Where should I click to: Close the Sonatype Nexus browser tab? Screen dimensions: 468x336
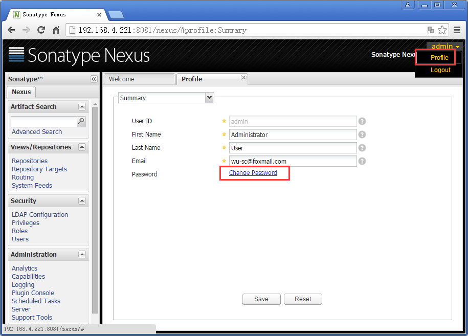pyautogui.click(x=99, y=15)
